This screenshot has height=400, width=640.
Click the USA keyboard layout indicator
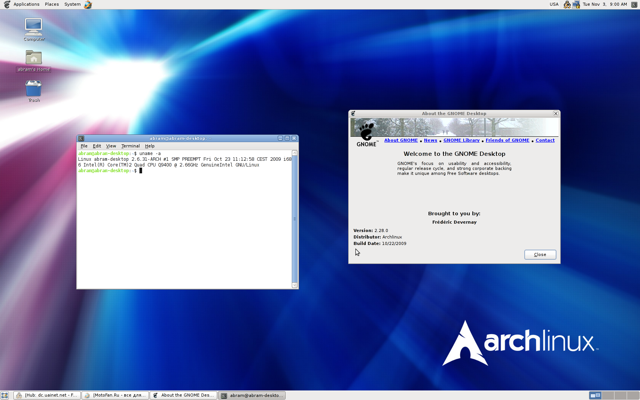click(x=554, y=5)
